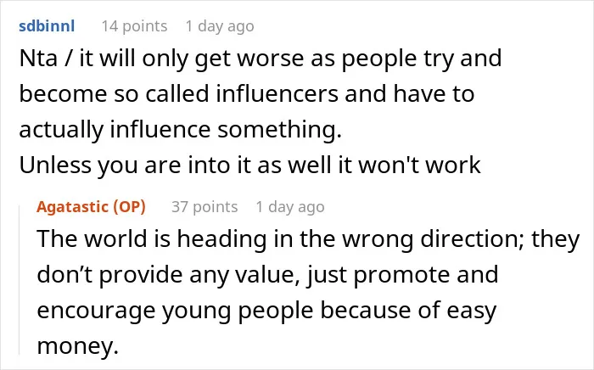Click the word influencers in the comment
The image size is (594, 370).
point(277,93)
